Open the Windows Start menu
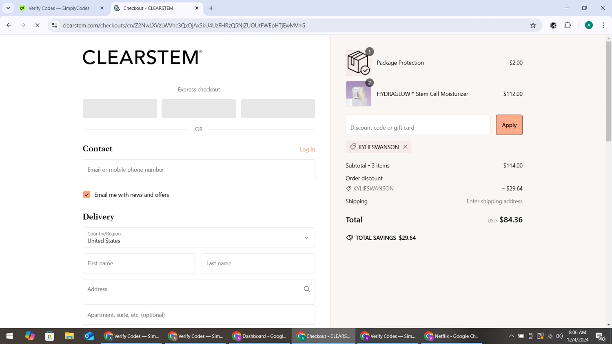This screenshot has height=344, width=612. 9,336
